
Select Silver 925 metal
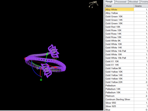pos(126,106)
